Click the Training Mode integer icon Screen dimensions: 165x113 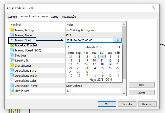pyautogui.click(x=12, y=35)
